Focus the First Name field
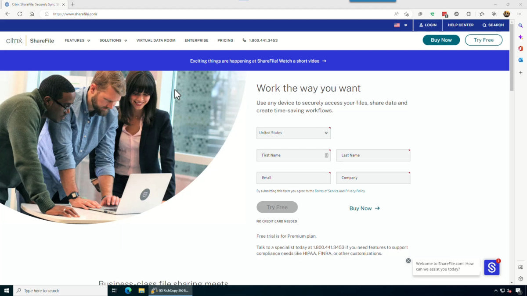The height and width of the screenshot is (296, 527). (x=293, y=155)
